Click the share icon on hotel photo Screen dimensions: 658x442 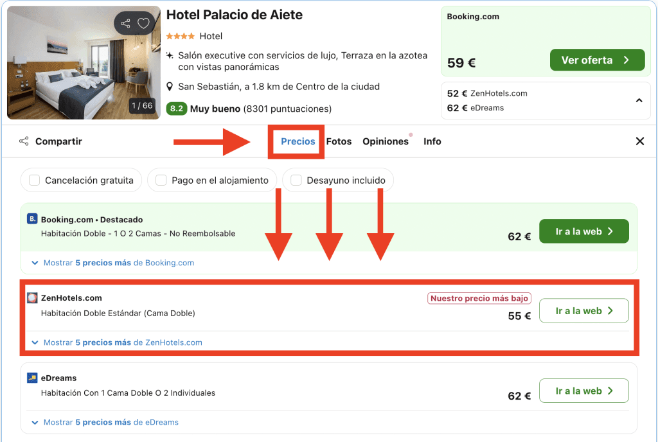[125, 24]
